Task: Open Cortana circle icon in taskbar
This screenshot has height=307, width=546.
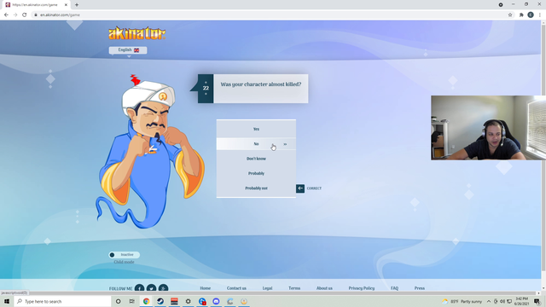Action: [118, 301]
